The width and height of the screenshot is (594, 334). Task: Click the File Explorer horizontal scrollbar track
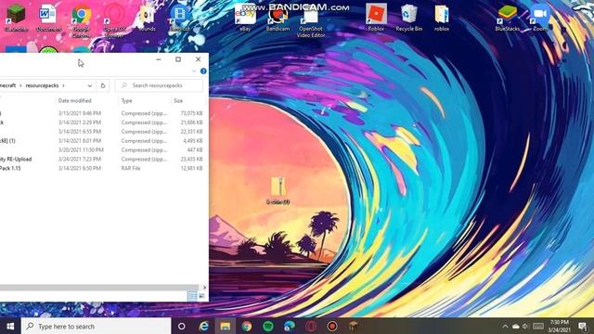point(99,288)
